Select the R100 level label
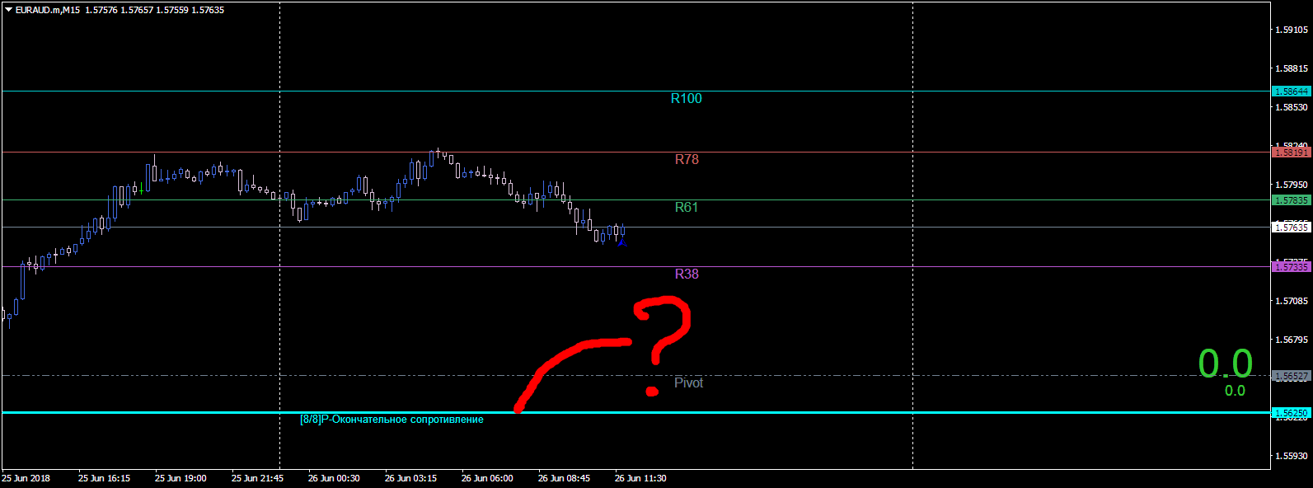Screen dimensions: 1313x488 (686, 99)
